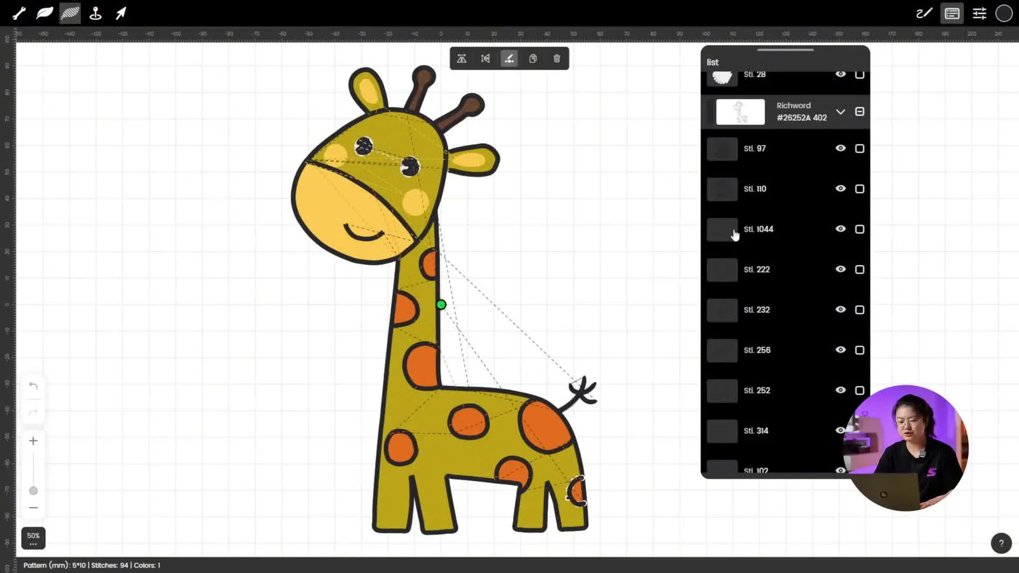Open the horizontal flip tool in floating toolbar
The width and height of the screenshot is (1019, 573).
tap(485, 58)
